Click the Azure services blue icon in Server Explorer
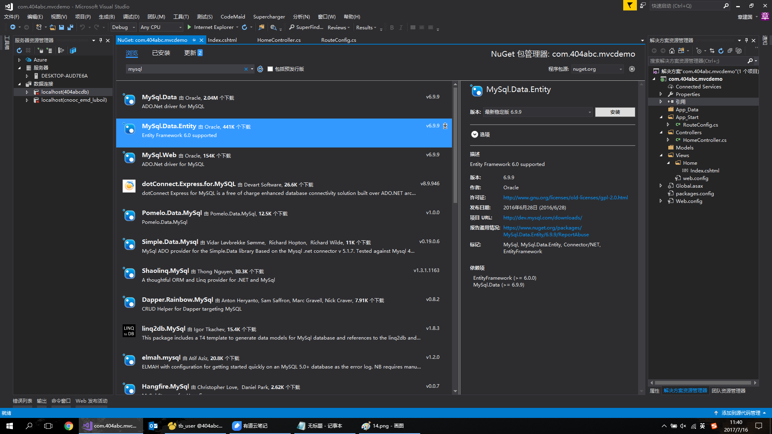The width and height of the screenshot is (772, 434). pyautogui.click(x=73, y=50)
